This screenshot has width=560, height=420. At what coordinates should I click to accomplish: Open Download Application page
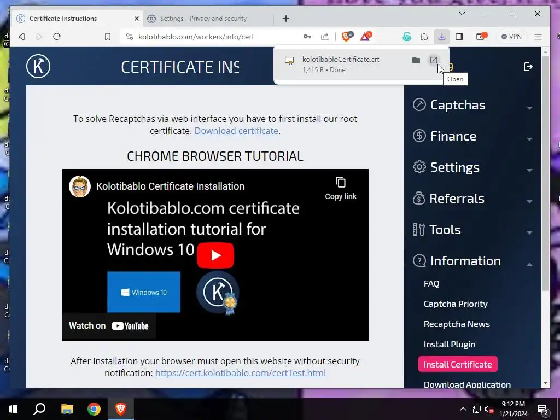click(467, 384)
